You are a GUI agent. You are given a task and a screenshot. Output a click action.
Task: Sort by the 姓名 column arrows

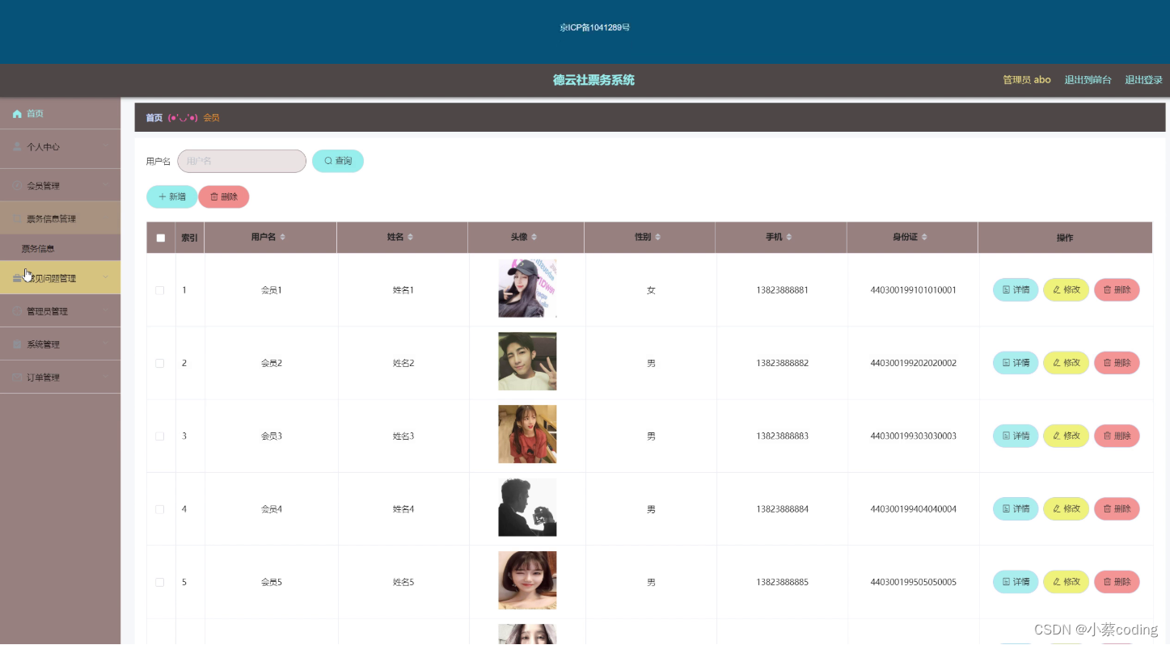click(410, 237)
